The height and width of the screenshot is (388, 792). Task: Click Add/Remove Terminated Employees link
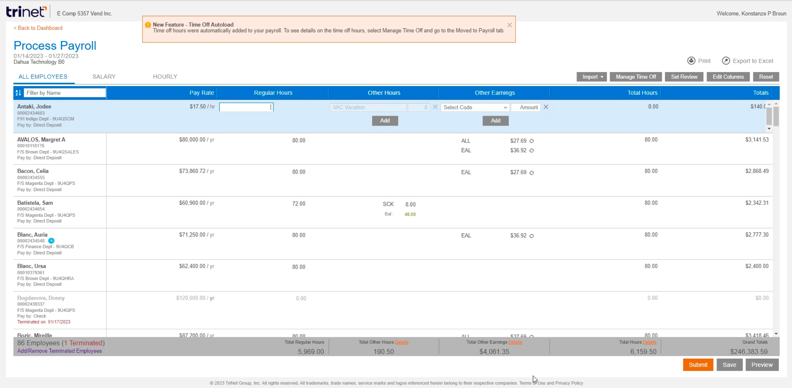(59, 351)
